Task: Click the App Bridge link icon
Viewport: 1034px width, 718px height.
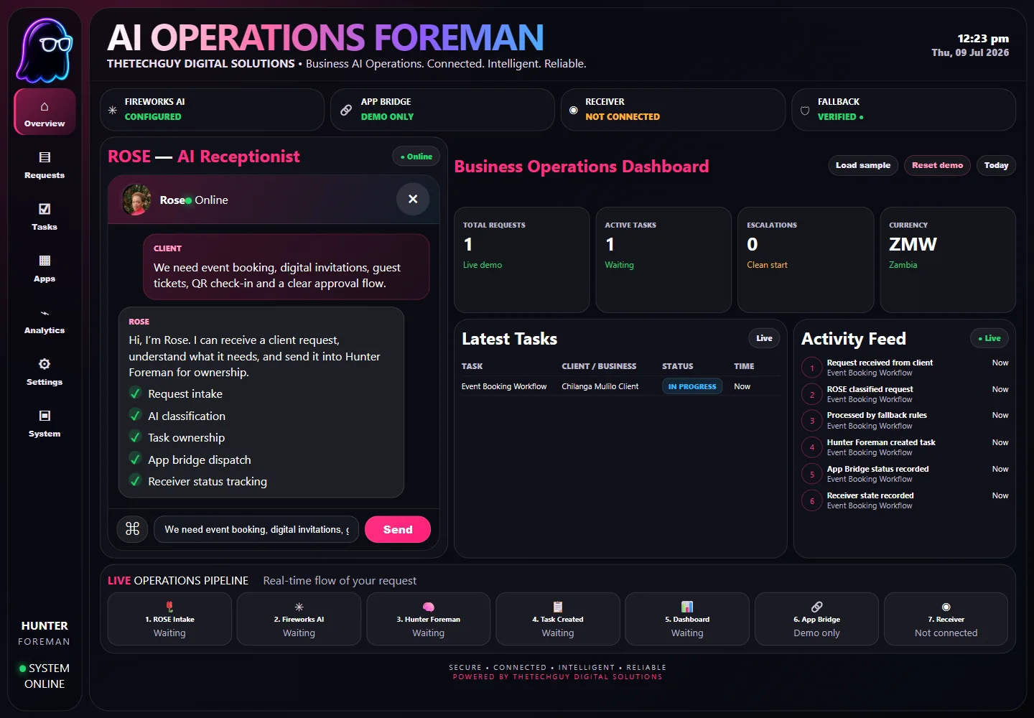Action: (x=346, y=110)
